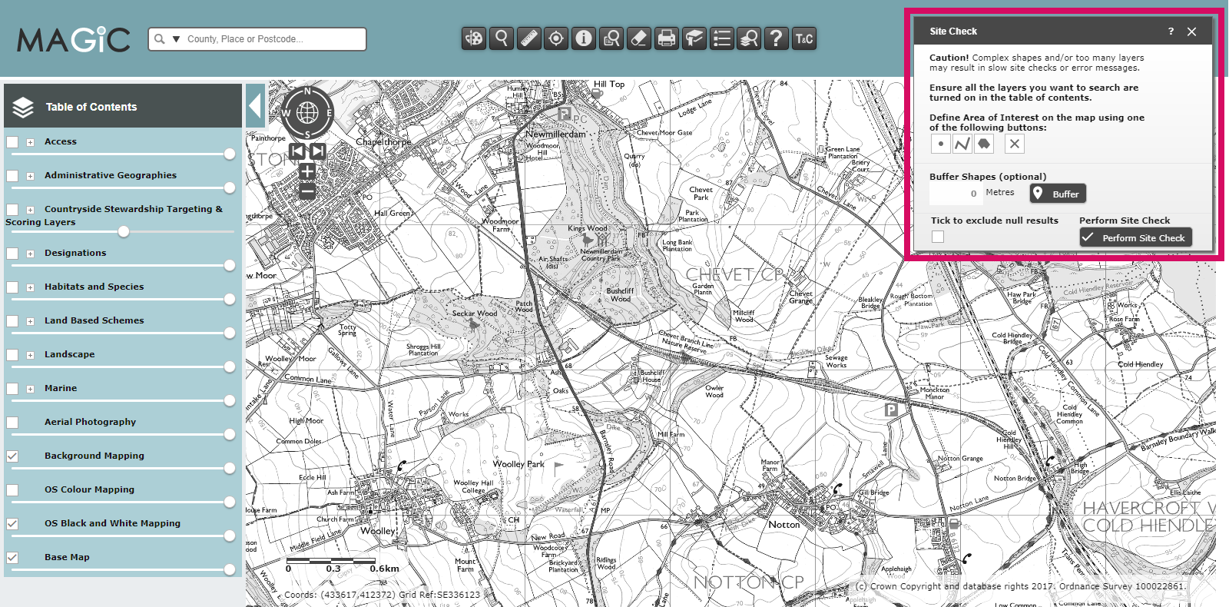The height and width of the screenshot is (607, 1229).
Task: Open the bookmarks book icon
Action: (x=694, y=38)
